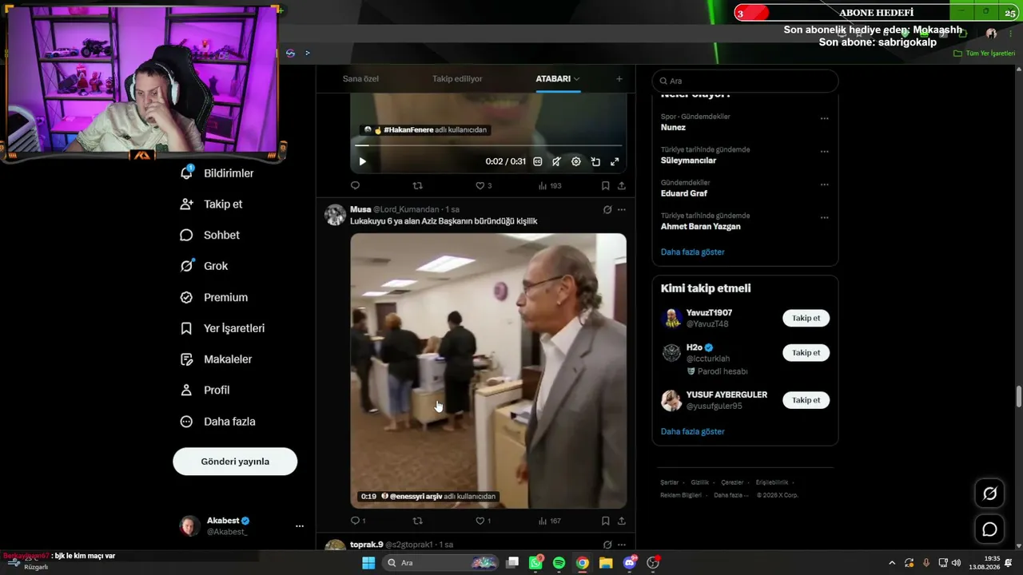Switch to Takip ediliyor tab
Image resolution: width=1023 pixels, height=575 pixels.
457,79
